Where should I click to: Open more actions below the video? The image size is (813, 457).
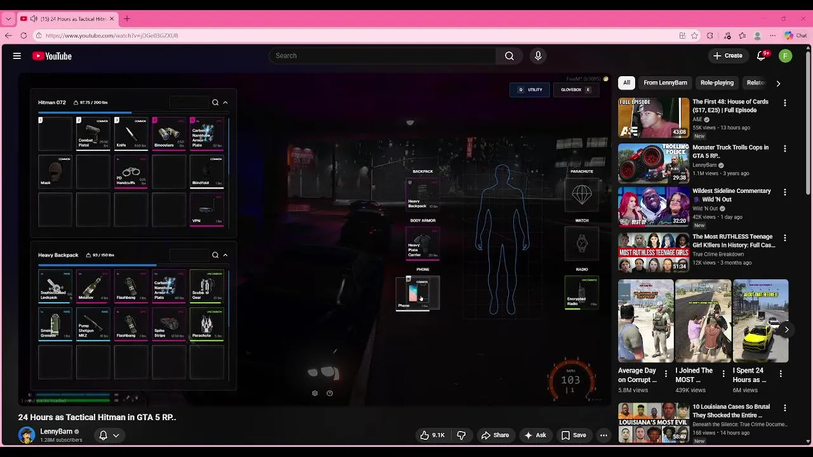603,435
